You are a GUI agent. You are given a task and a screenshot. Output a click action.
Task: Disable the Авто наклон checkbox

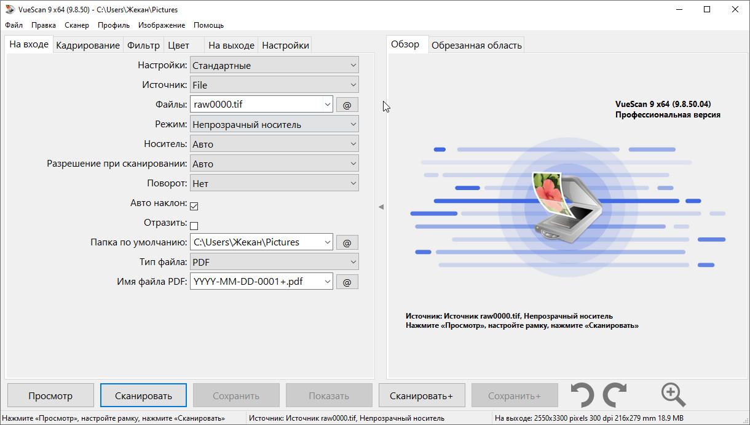pos(194,206)
